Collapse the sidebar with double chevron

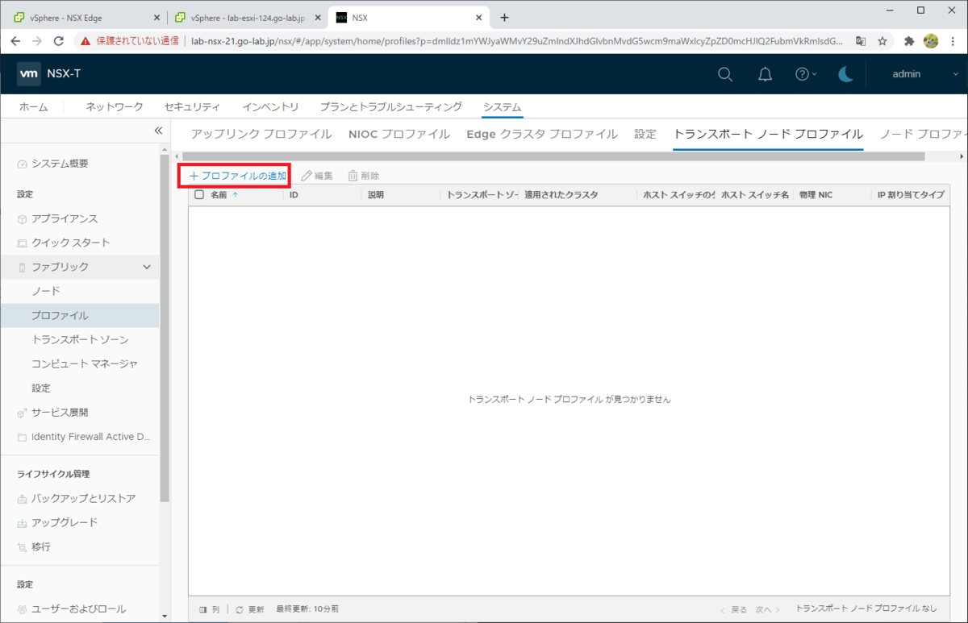point(158,131)
